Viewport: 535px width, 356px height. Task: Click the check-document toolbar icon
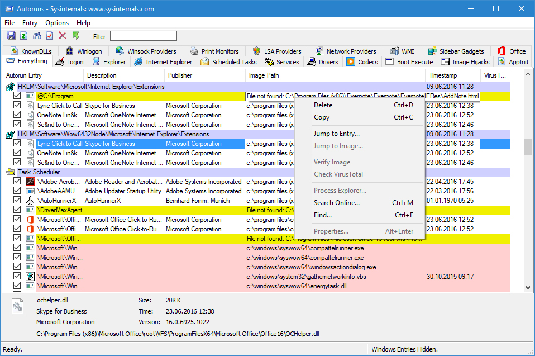tap(50, 36)
